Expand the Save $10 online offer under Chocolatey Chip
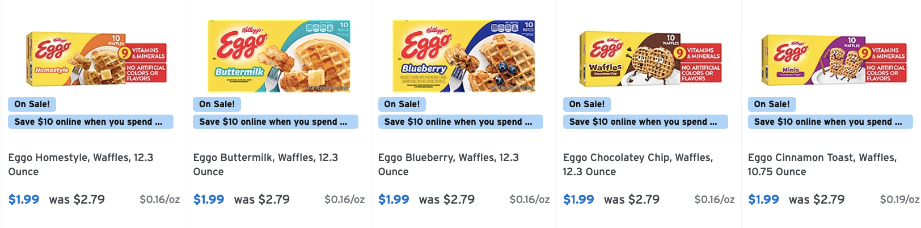Viewport: 921px width, 228px height. pyautogui.click(x=645, y=122)
